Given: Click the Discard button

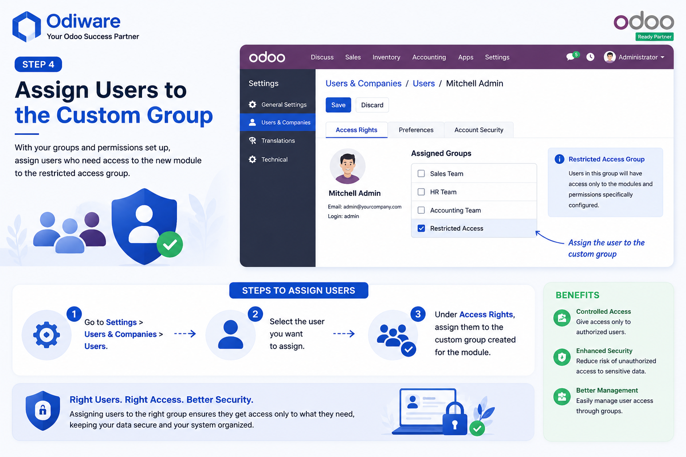Looking at the screenshot, I should (372, 105).
